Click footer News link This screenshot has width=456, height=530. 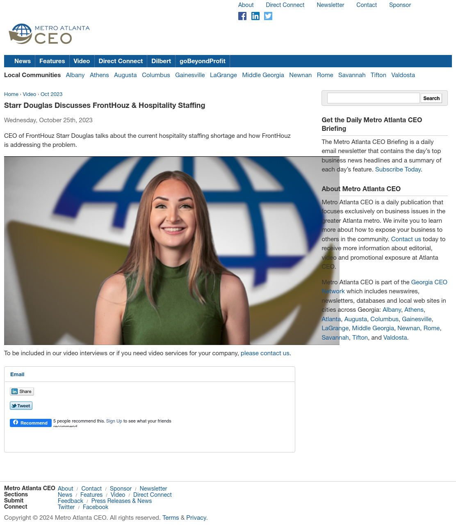click(65, 495)
